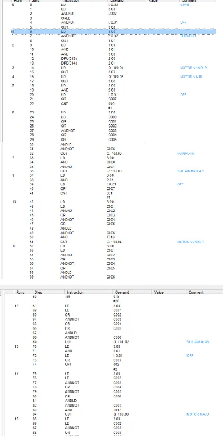Click the OFF comment at step 20
The image size is (224, 443).
point(183,95)
